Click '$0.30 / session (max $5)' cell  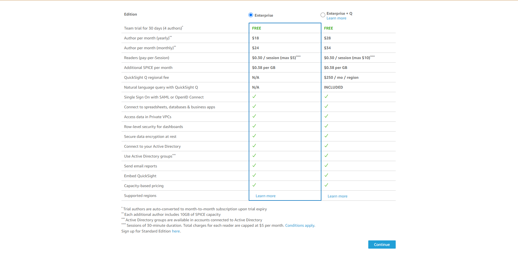[x=276, y=57]
